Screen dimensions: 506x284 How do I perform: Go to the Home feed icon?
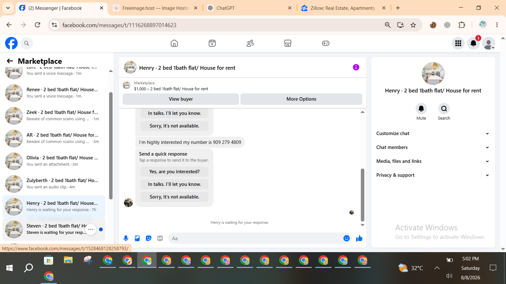tap(174, 43)
